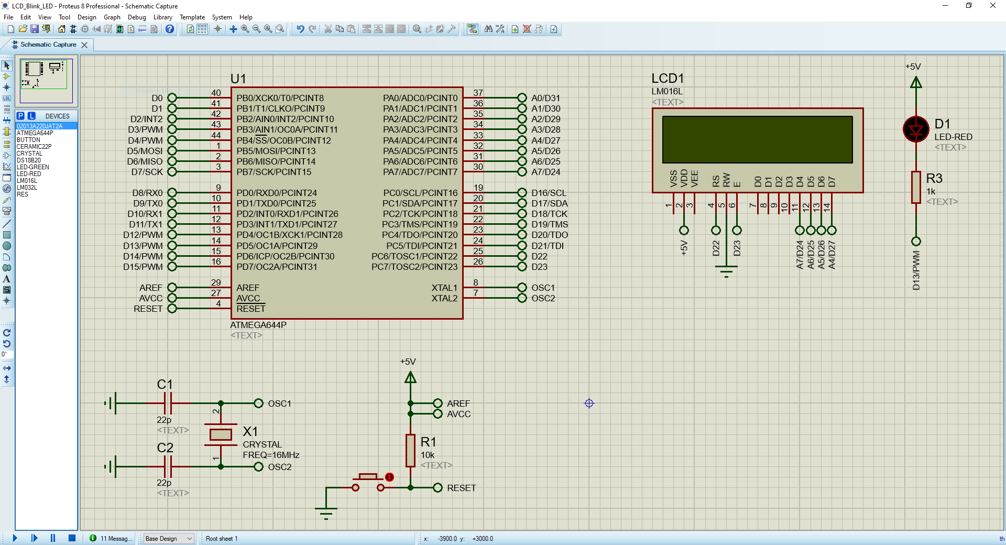Viewport: 1006px width, 545px height.
Task: Click the Play simulation button
Action: tap(15, 538)
